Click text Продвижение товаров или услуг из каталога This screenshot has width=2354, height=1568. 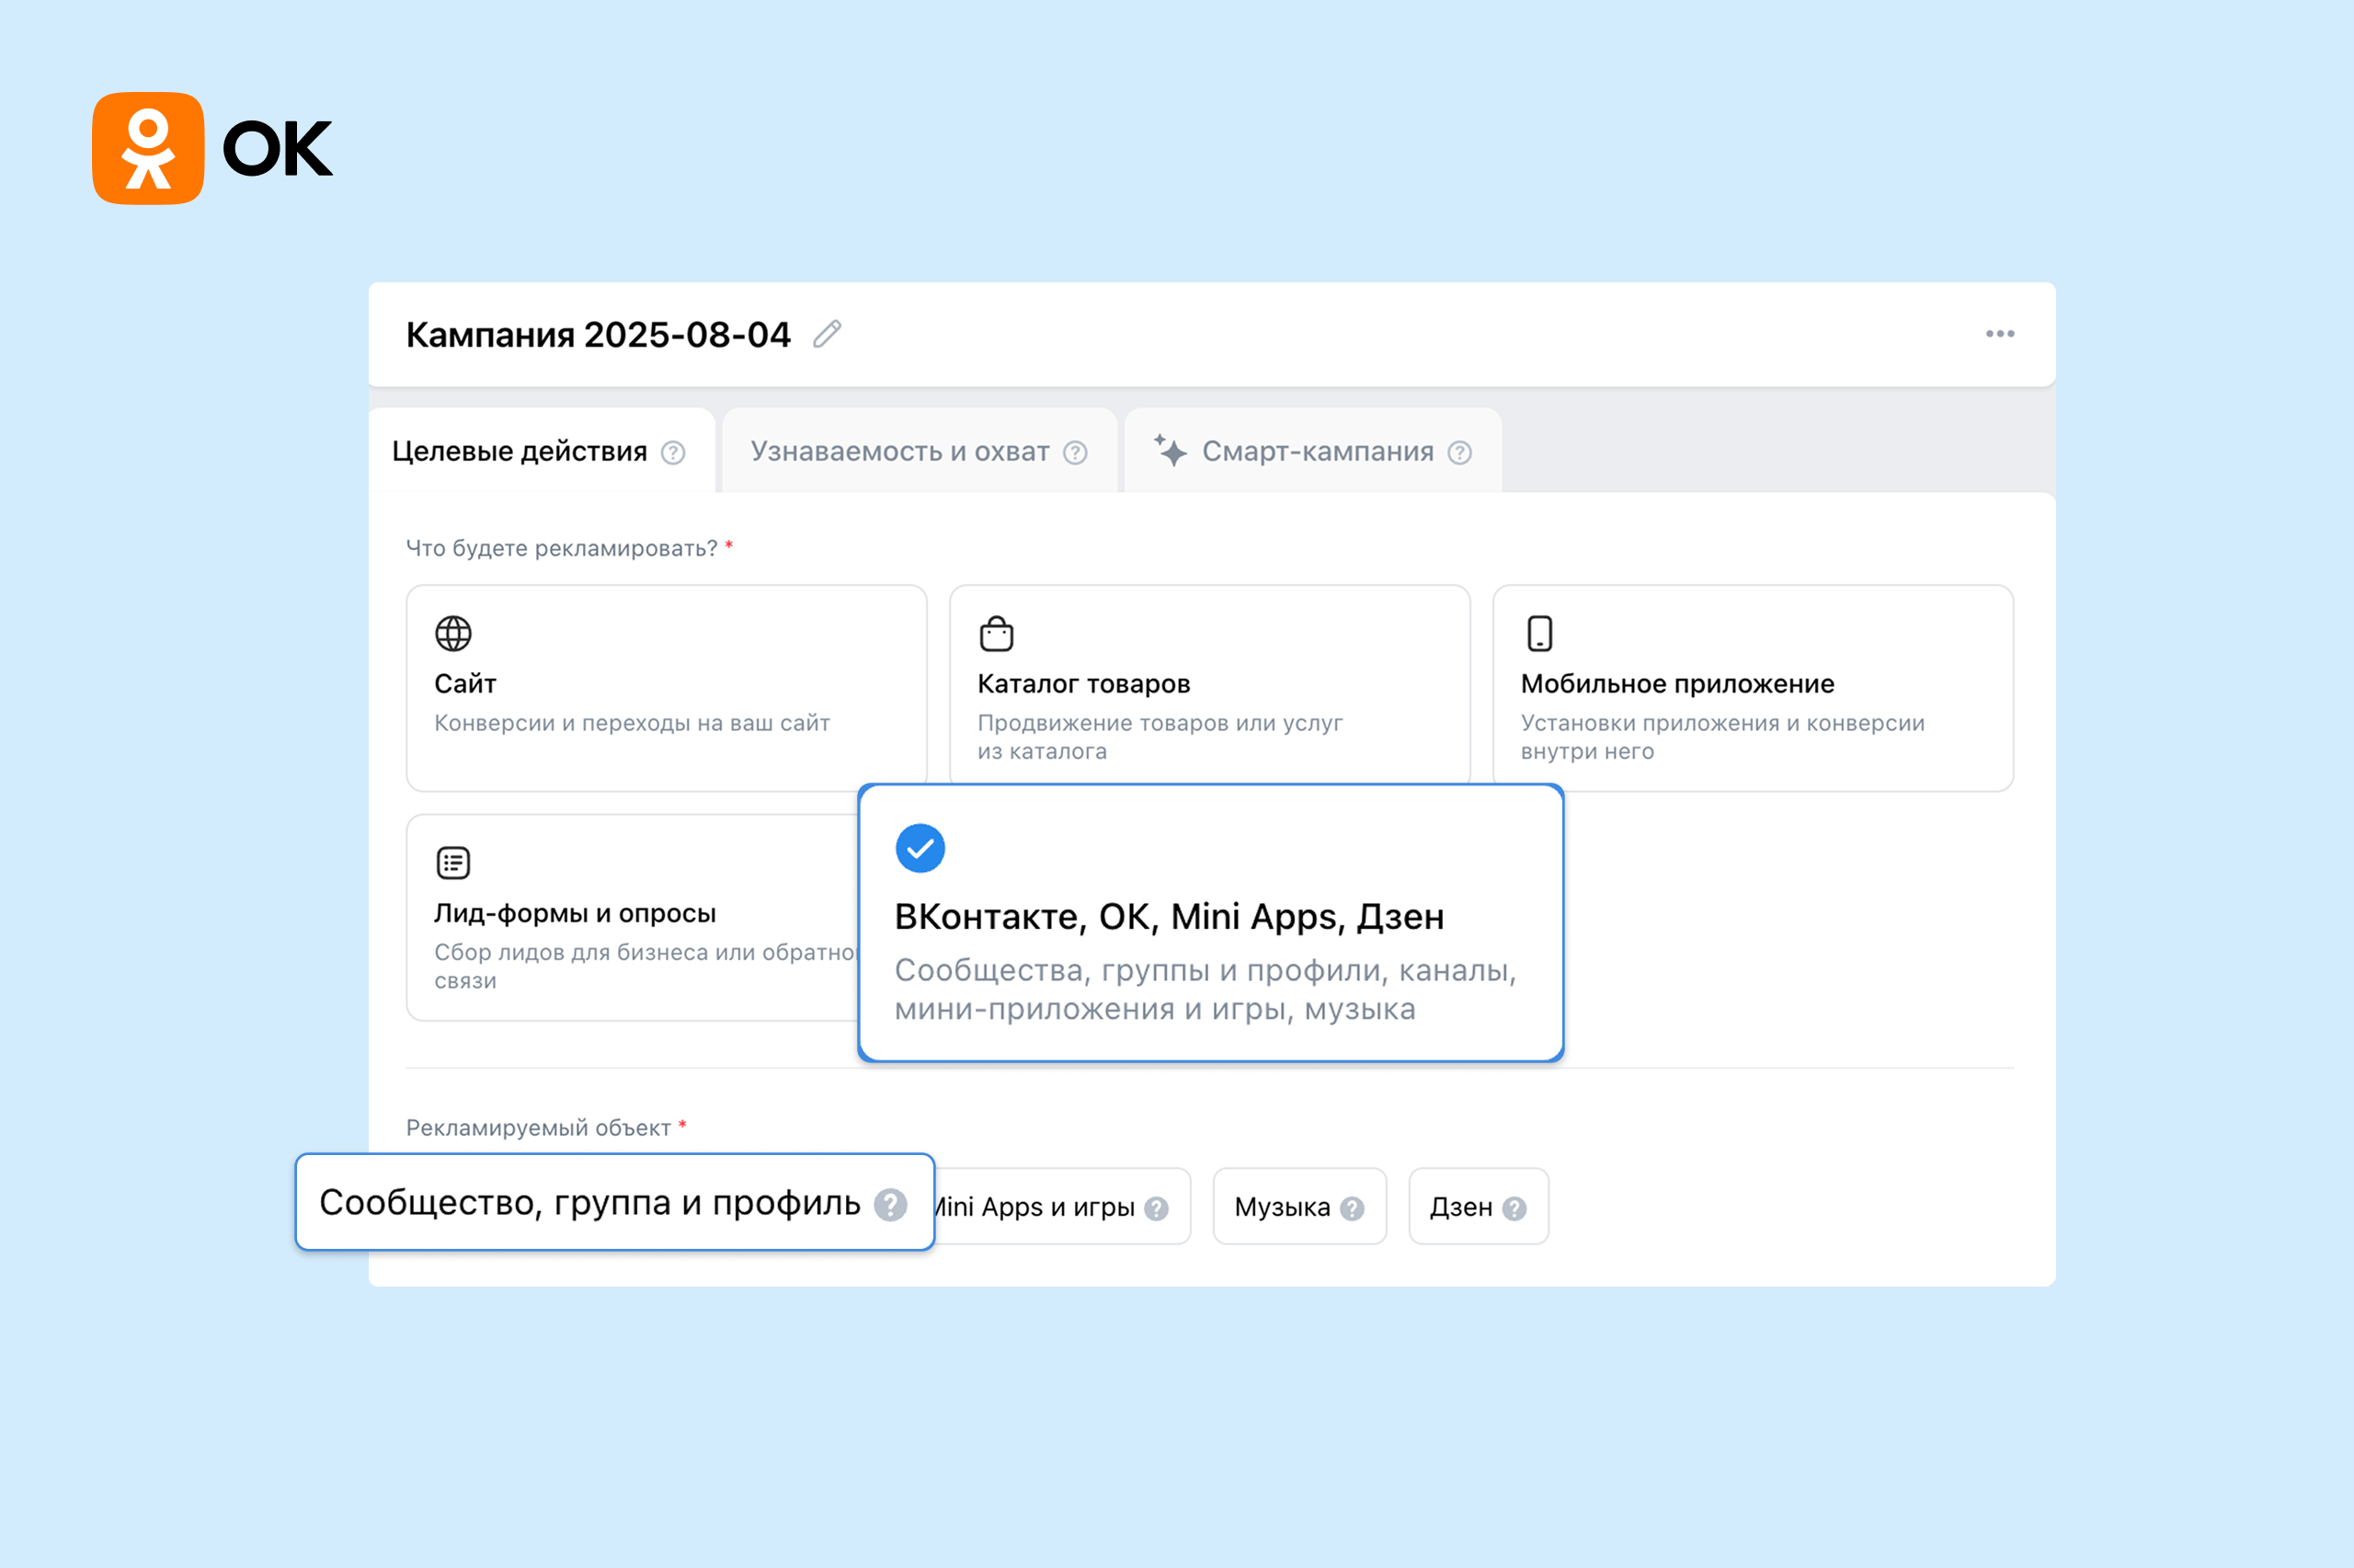1160,737
